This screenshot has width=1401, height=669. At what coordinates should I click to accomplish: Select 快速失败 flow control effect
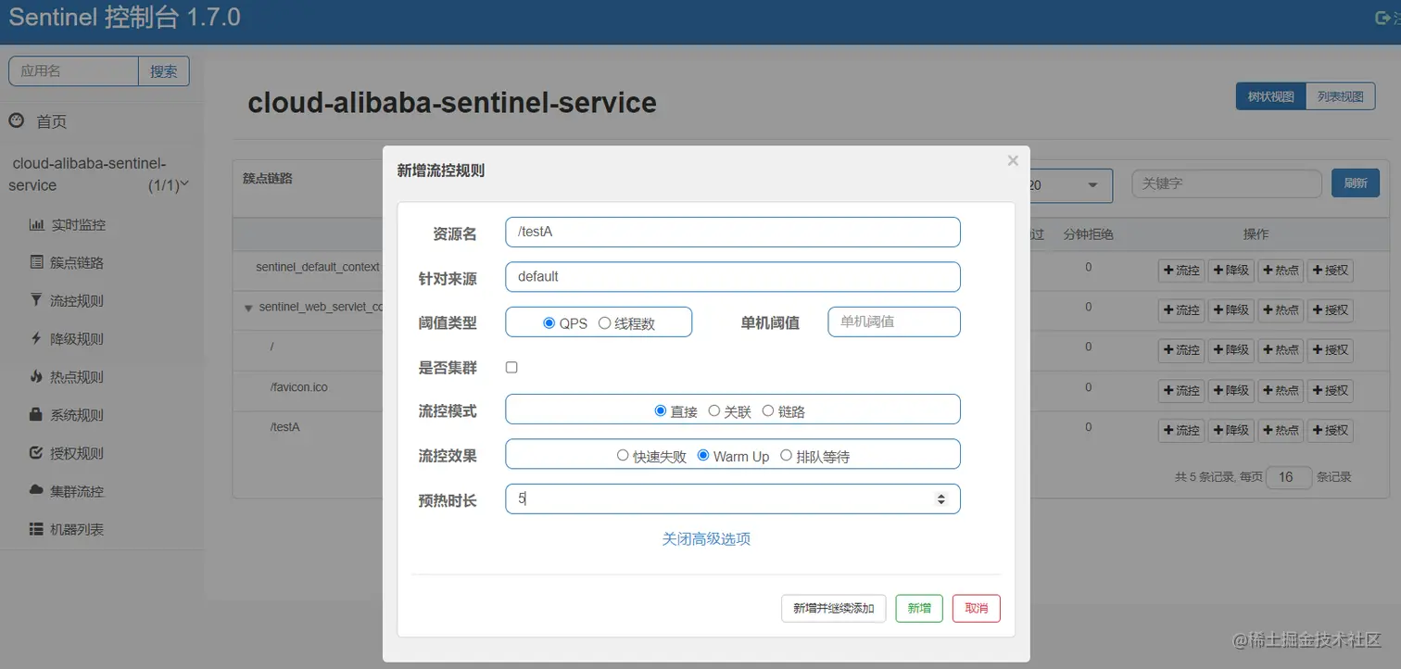(623, 456)
